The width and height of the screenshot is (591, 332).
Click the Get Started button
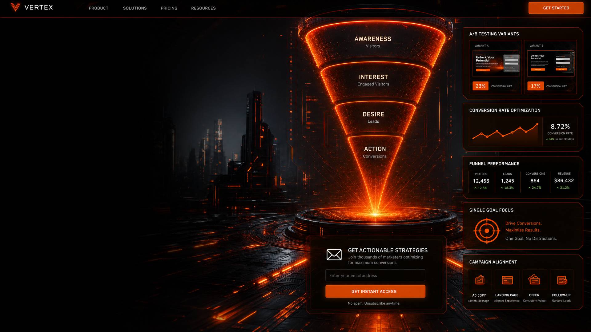556,8
